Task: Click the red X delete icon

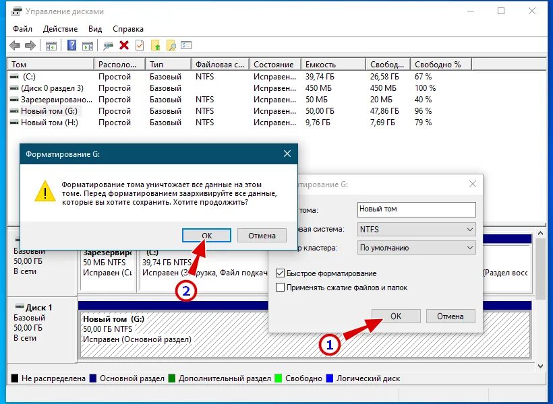Action: (x=124, y=45)
